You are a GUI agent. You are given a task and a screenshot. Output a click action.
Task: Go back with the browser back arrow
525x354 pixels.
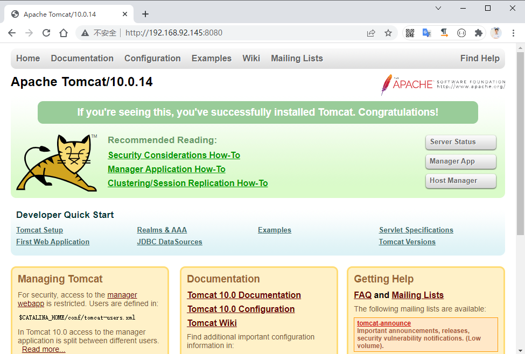pyautogui.click(x=12, y=33)
